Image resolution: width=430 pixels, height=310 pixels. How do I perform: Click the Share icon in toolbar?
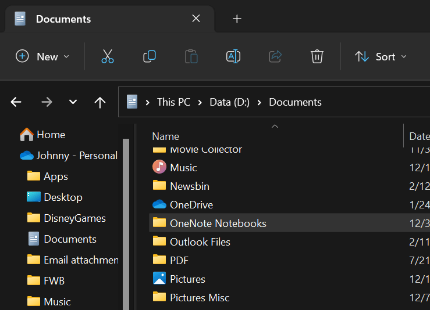tap(275, 56)
